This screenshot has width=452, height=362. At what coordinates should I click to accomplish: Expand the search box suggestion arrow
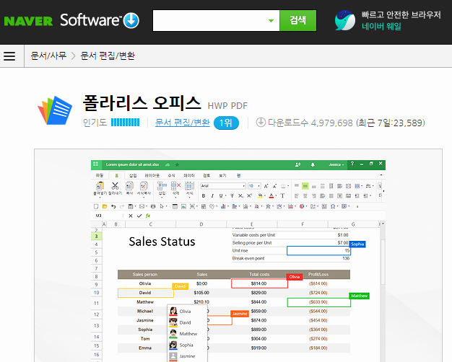click(x=271, y=21)
